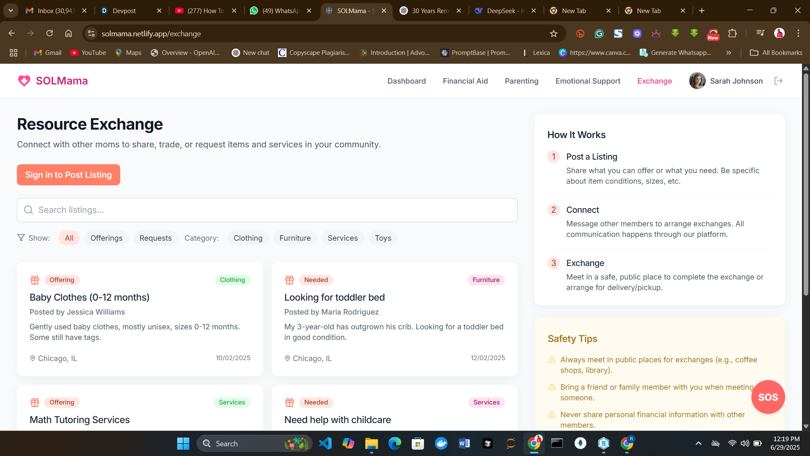The image size is (810, 456).
Task: Toggle the Requests filter chip
Action: tap(155, 238)
